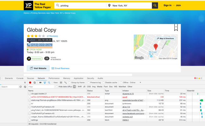This screenshot has width=205, height=126.
Task: Filter requests by XHR type
Action: 79,87
